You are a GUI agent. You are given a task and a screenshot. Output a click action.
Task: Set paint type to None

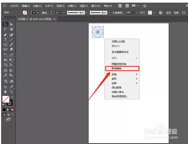point(12,109)
